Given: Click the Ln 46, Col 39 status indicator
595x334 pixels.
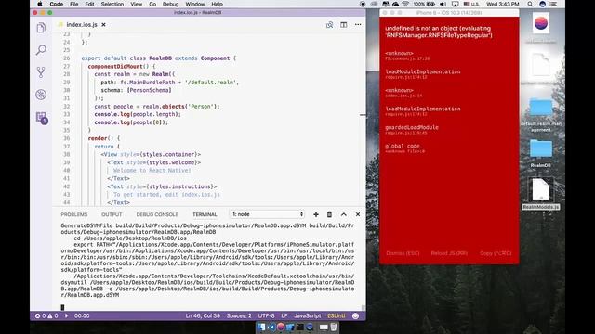Looking at the screenshot, I should (x=203, y=315).
